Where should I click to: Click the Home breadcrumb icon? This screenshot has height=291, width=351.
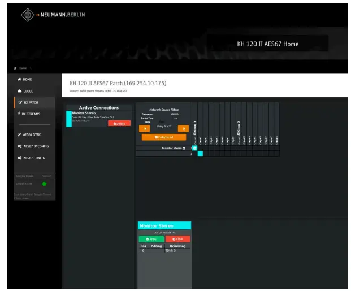(x=16, y=67)
